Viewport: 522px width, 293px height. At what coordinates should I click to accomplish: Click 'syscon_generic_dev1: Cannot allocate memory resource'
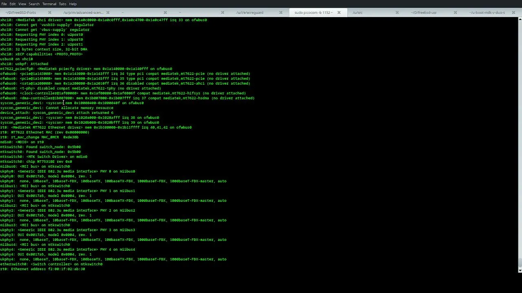point(57,108)
